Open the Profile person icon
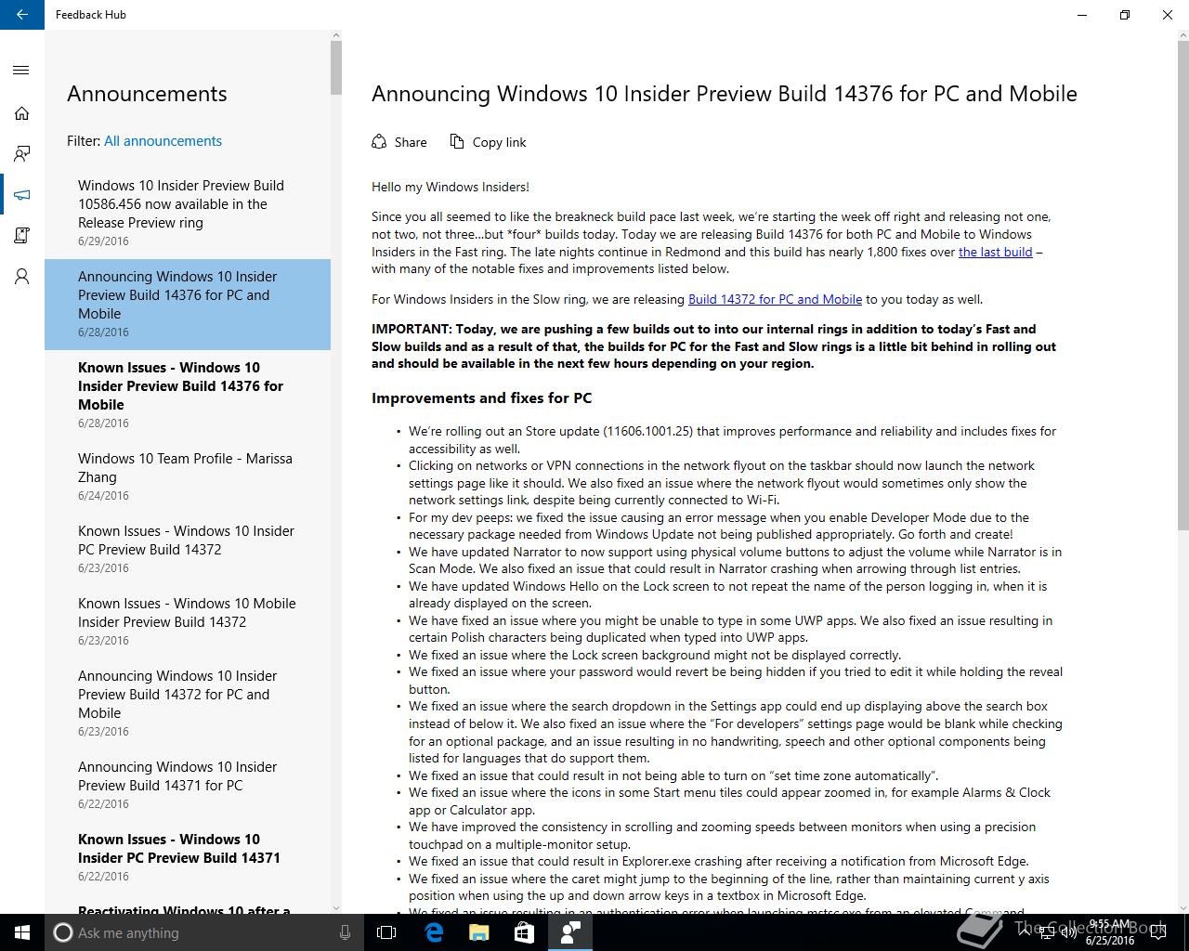The image size is (1189, 951). [22, 277]
